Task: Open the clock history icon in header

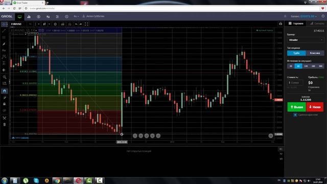Action: 66,17
